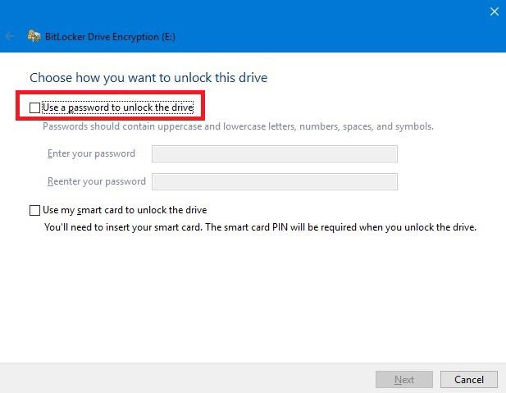Select the 'Use a password to unlock the drive' label
Image resolution: width=506 pixels, height=393 pixels.
[118, 107]
